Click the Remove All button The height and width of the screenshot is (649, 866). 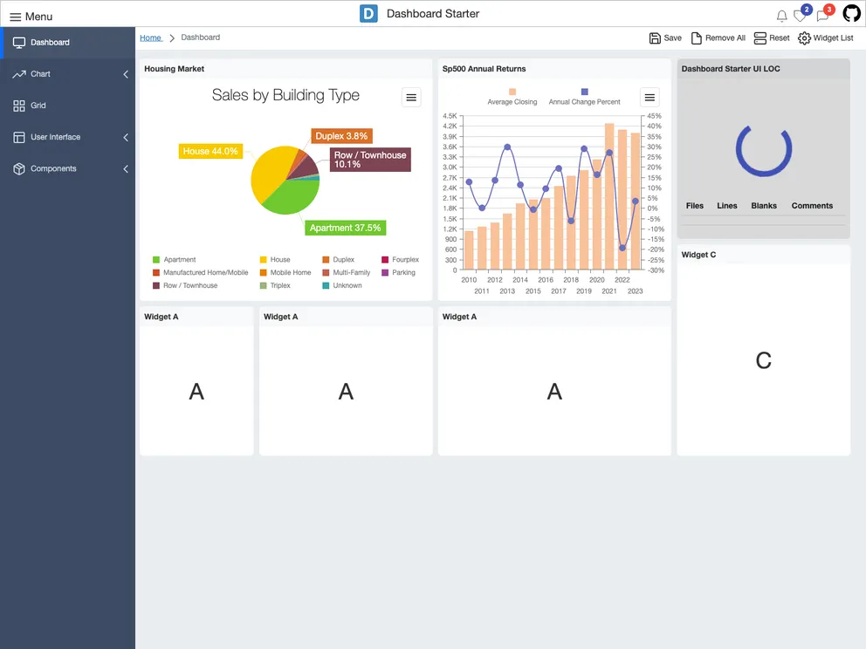[718, 38]
